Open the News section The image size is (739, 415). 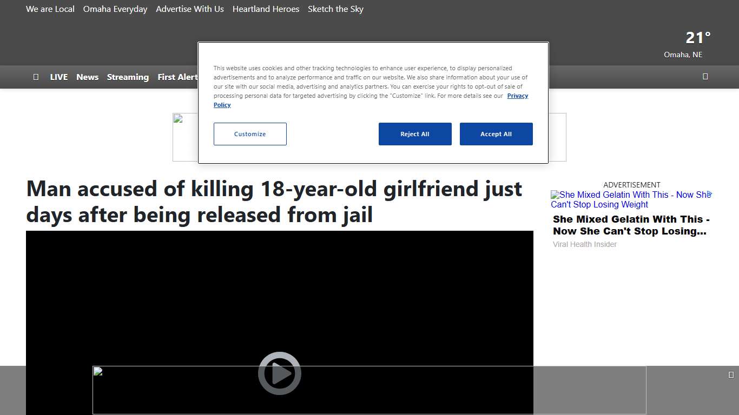click(x=87, y=77)
